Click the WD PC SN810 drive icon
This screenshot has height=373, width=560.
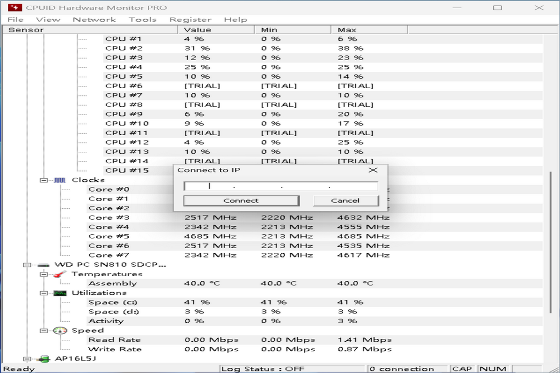(x=43, y=264)
